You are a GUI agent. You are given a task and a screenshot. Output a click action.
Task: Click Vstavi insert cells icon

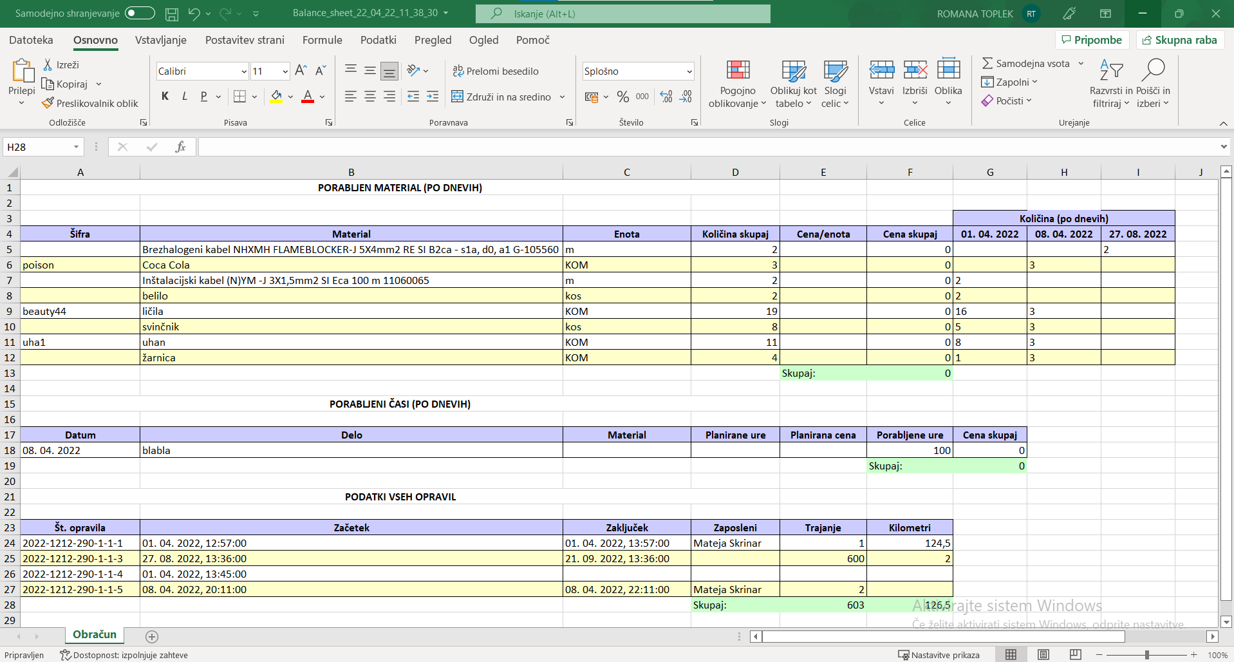881,70
